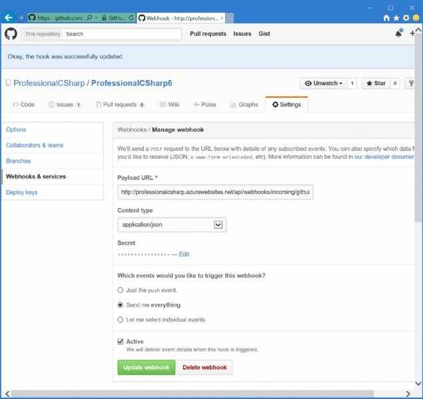Click the GitHub Octocat logo
Image resolution: width=423 pixels, height=399 pixels.
pos(11,34)
